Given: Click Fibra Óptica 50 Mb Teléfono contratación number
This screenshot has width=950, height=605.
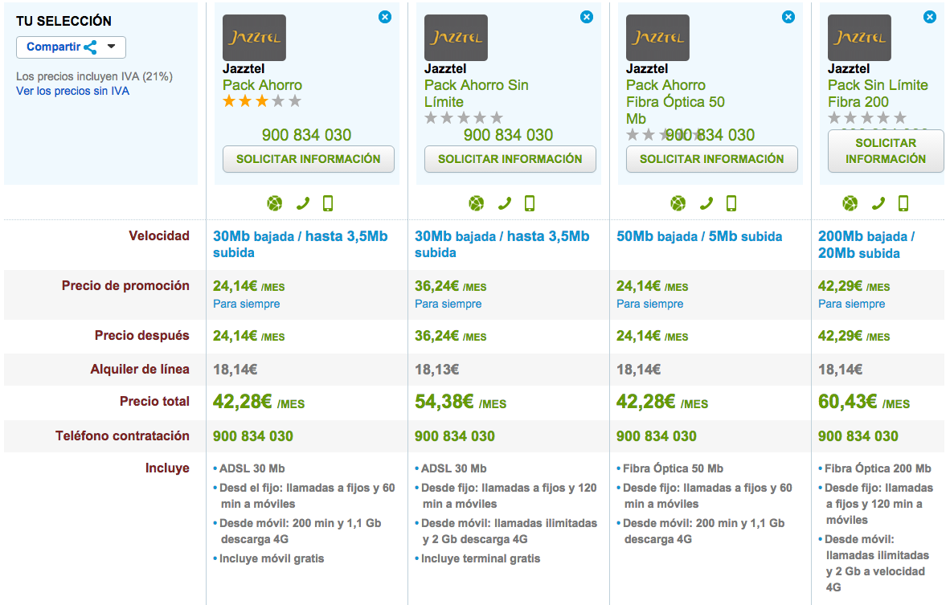Looking at the screenshot, I should [657, 436].
